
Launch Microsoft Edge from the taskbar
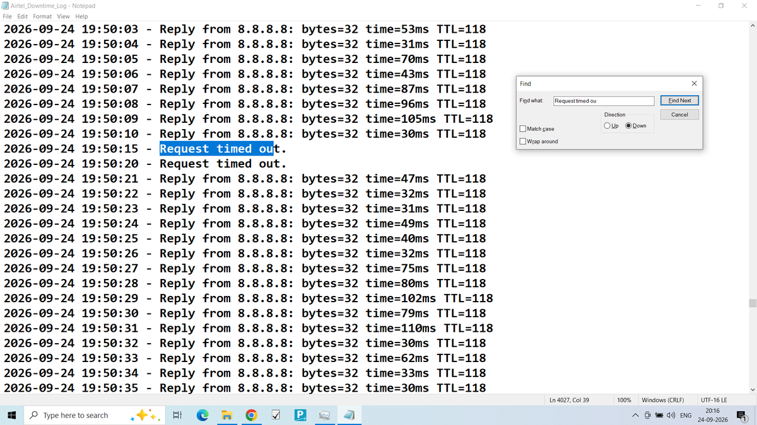pyautogui.click(x=202, y=416)
